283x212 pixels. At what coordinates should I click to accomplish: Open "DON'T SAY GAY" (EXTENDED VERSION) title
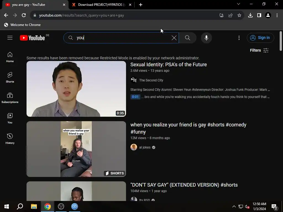[184, 185]
